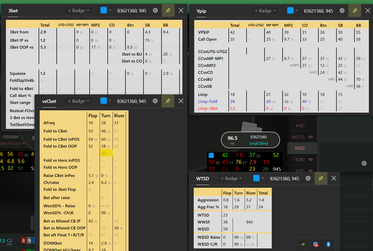Click 96.5 bb stack value
This screenshot has height=251, width=373.
pos(232,138)
